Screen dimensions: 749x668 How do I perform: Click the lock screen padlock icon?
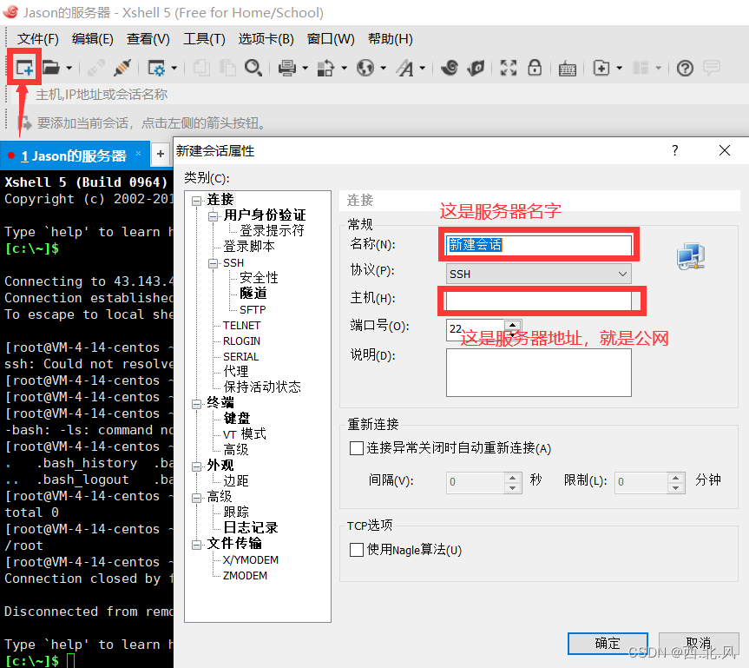(535, 68)
